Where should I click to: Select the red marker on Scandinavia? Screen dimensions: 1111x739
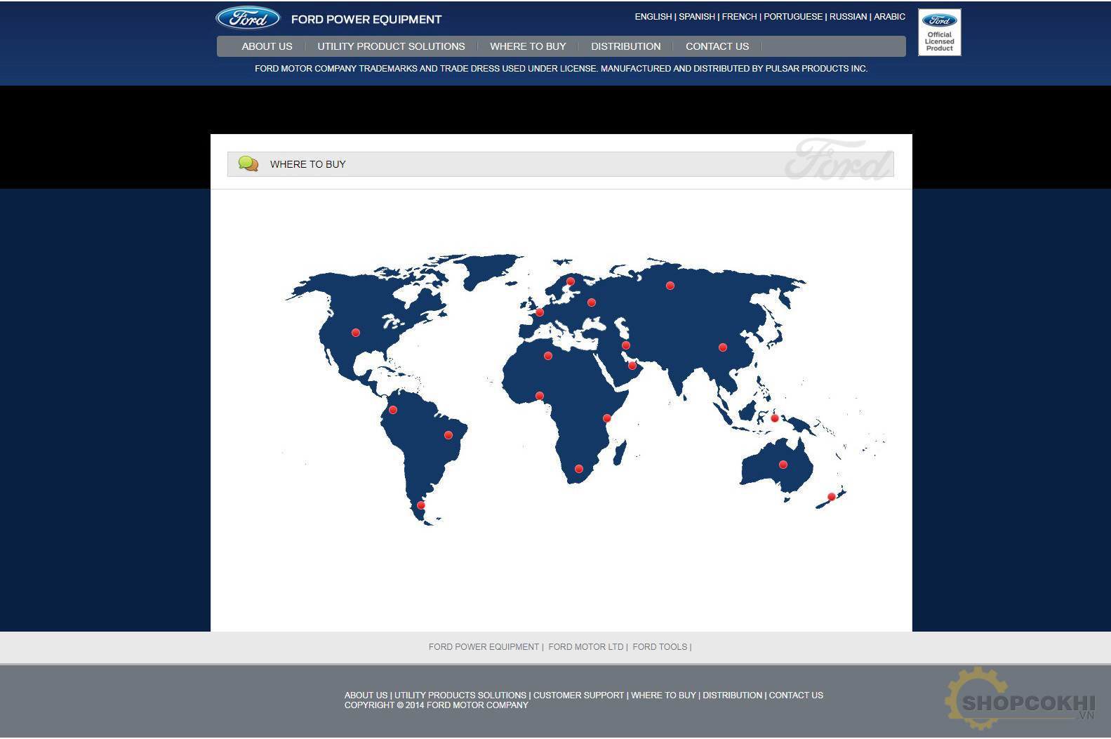tap(571, 281)
